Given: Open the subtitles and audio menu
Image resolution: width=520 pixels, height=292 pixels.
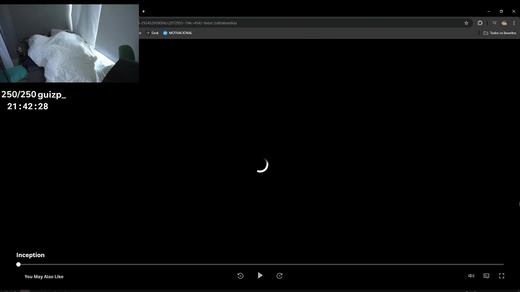Looking at the screenshot, I should coord(486,276).
